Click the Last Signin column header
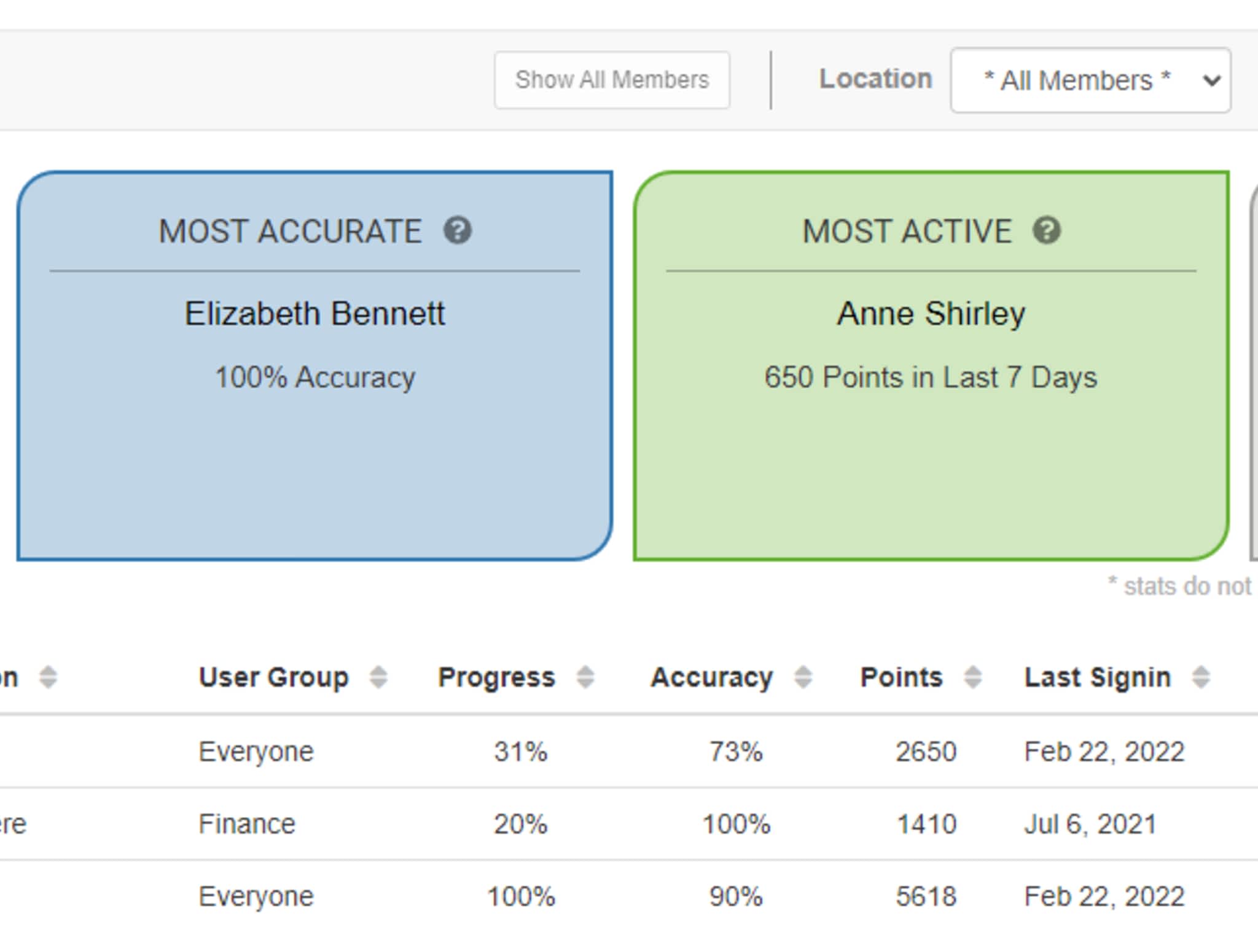1258x943 pixels. click(x=1097, y=677)
